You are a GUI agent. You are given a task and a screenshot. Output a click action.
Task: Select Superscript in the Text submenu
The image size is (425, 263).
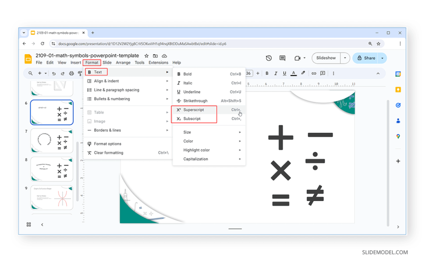(209, 110)
